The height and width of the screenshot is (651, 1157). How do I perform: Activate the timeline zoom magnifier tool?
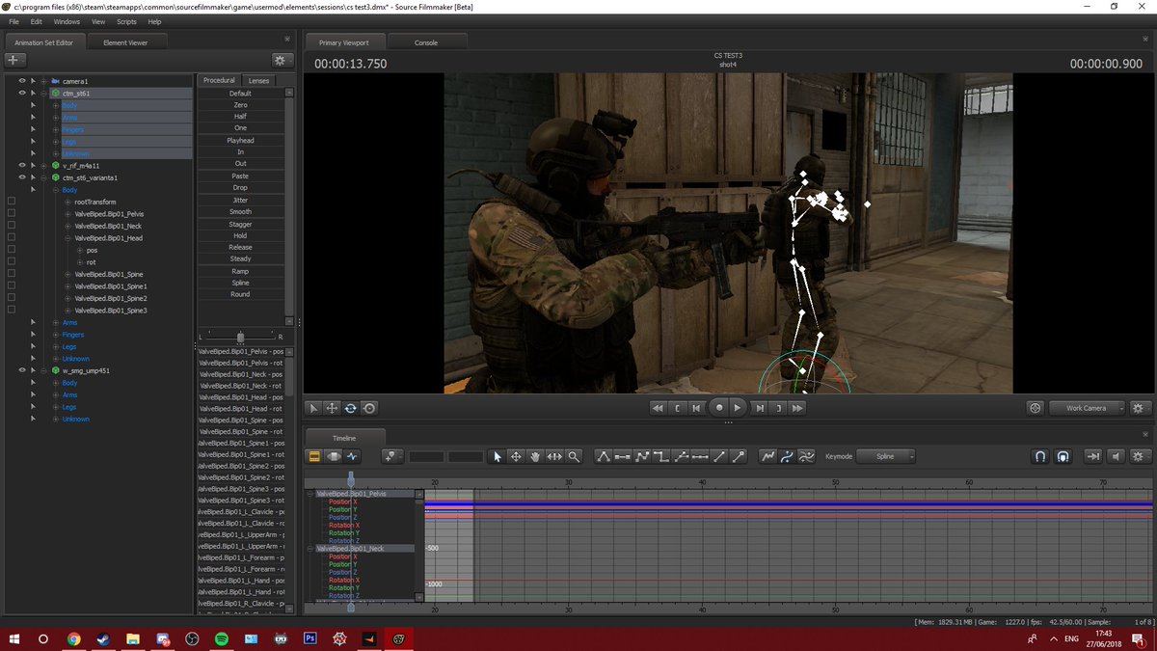[x=574, y=456]
